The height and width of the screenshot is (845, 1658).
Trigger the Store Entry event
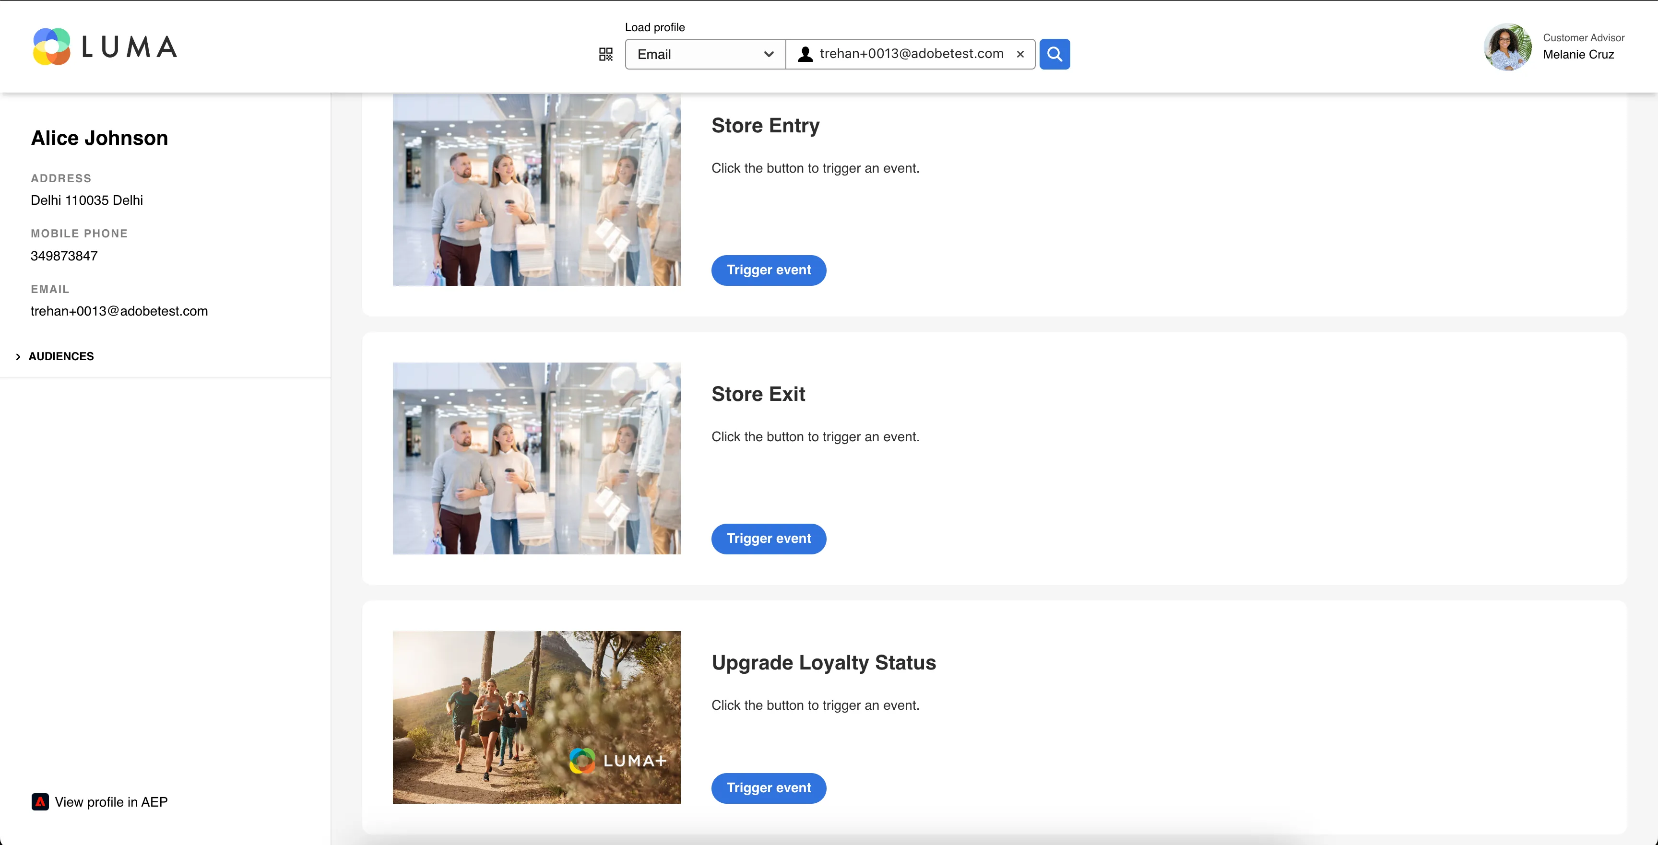point(769,270)
